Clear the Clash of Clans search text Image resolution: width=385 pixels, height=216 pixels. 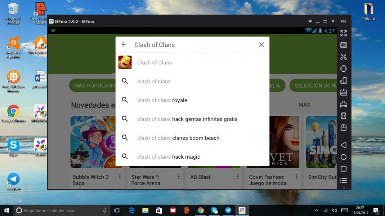tap(261, 45)
